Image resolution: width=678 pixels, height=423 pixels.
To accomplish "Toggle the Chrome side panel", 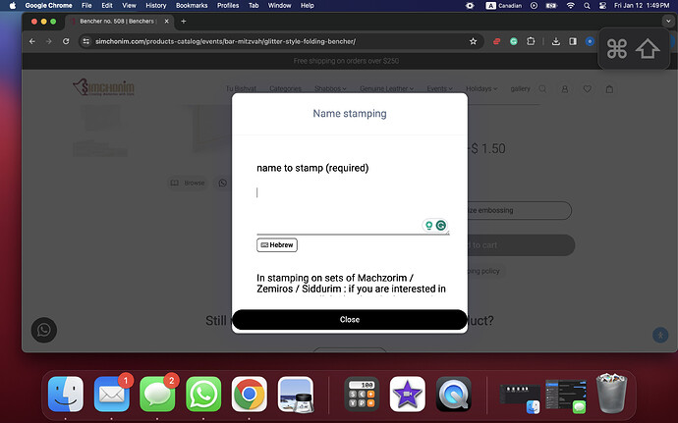I will tap(573, 41).
